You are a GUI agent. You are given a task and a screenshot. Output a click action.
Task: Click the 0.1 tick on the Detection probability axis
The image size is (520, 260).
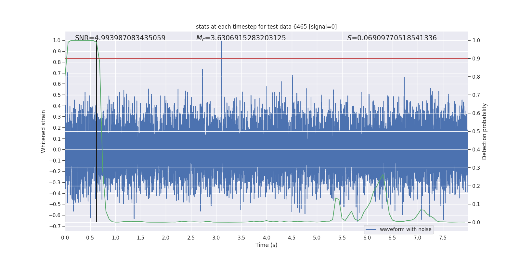[476, 204]
